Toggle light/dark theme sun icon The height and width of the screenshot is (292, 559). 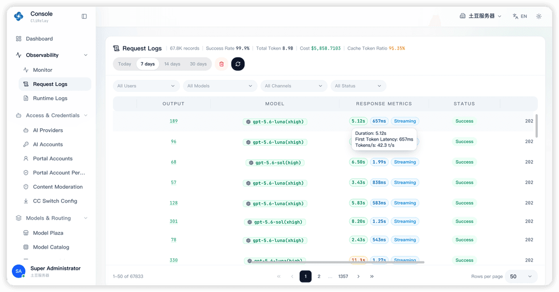point(539,17)
